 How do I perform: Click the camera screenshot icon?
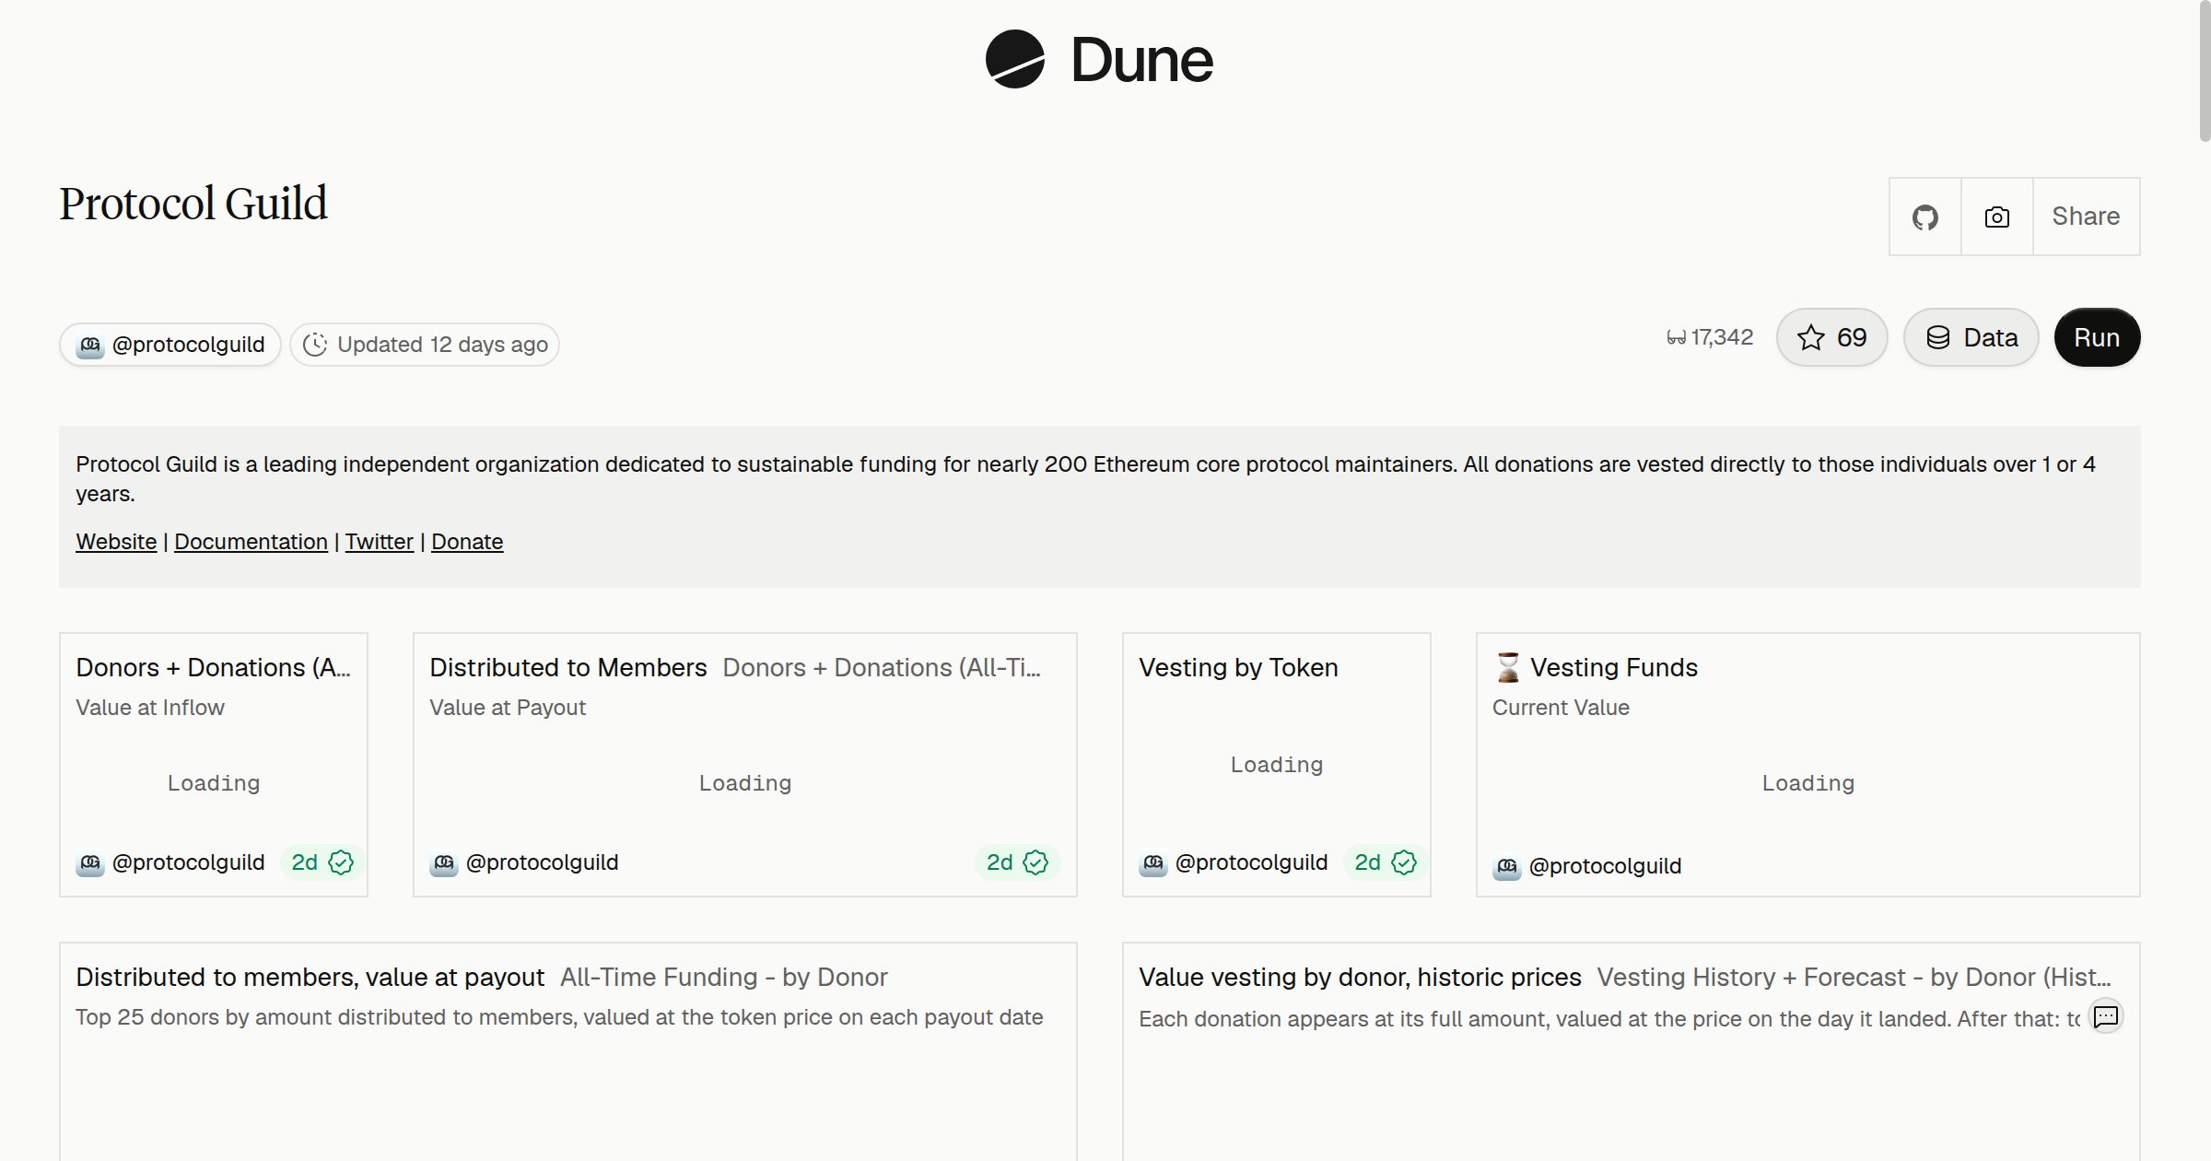(x=1996, y=217)
